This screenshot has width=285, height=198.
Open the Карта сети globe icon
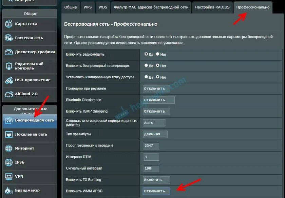8,24
